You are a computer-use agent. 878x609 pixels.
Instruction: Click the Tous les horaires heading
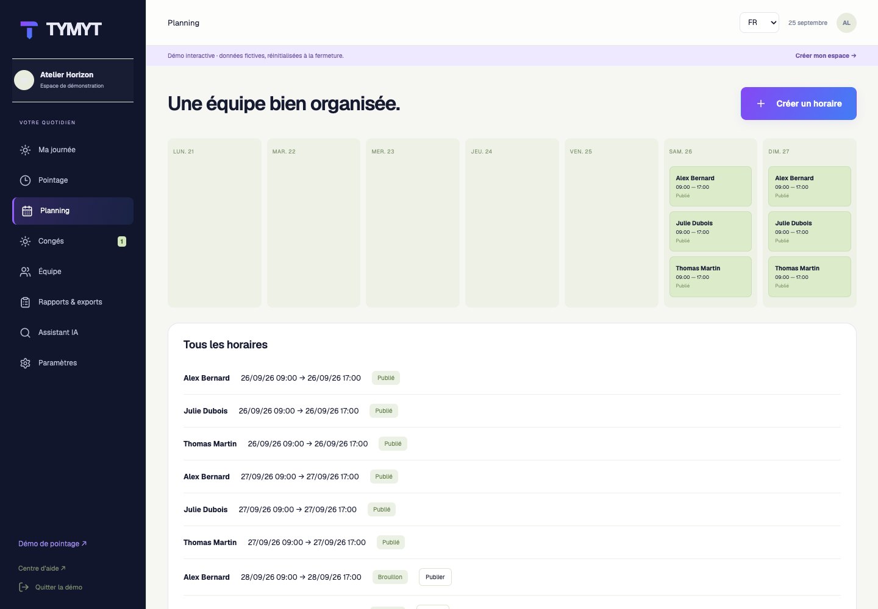(x=226, y=345)
